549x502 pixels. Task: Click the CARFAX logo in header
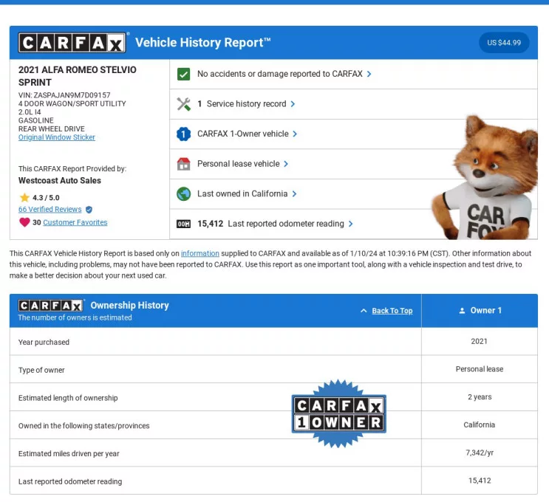(x=72, y=43)
